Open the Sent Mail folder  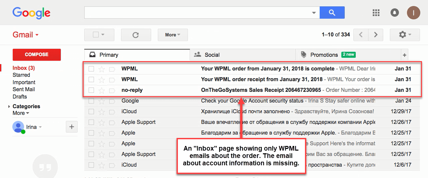pyautogui.click(x=24, y=90)
